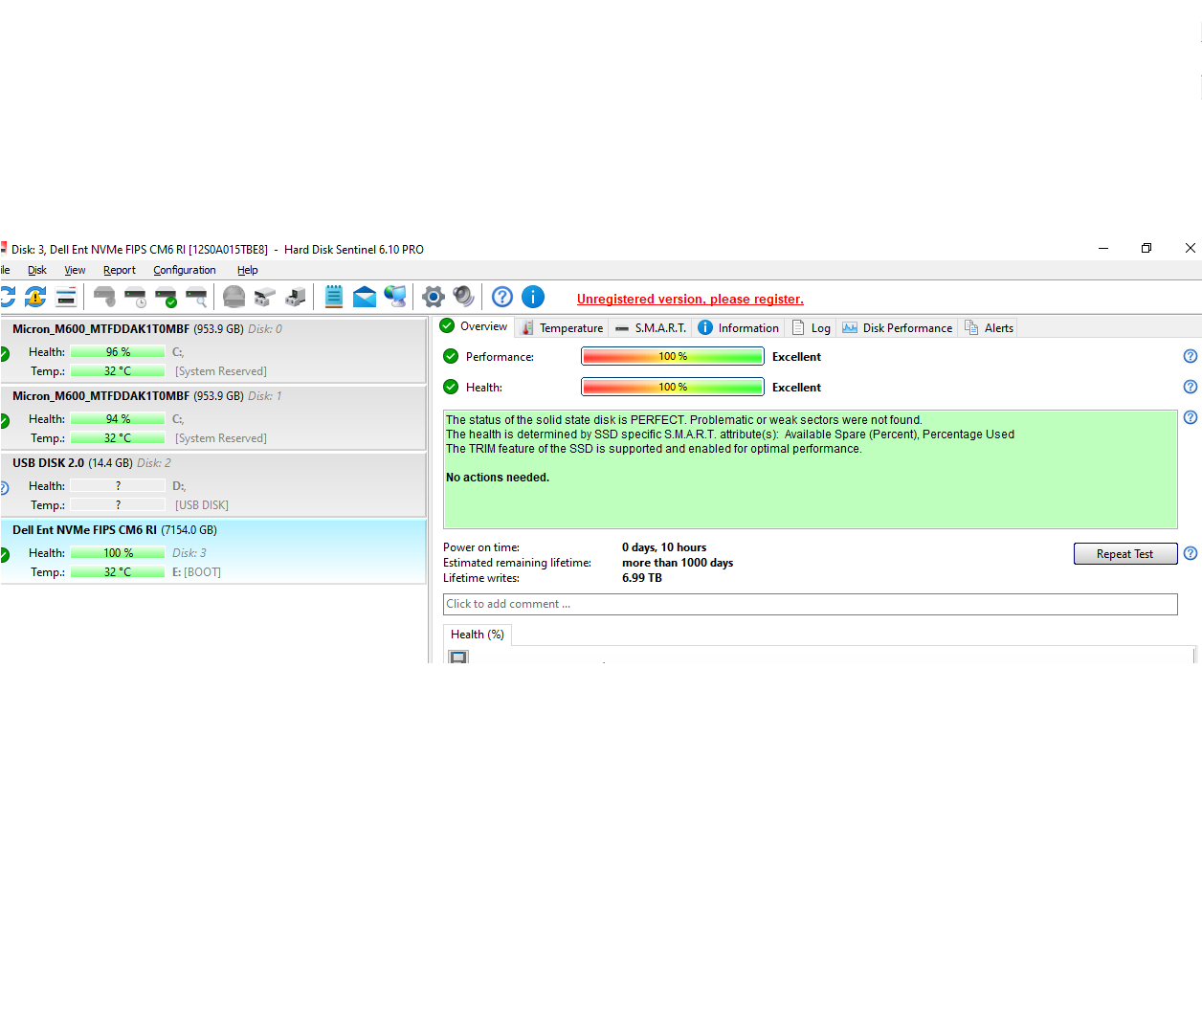This screenshot has height=1025, width=1202.
Task: Click the add comment input field
Action: (x=810, y=604)
